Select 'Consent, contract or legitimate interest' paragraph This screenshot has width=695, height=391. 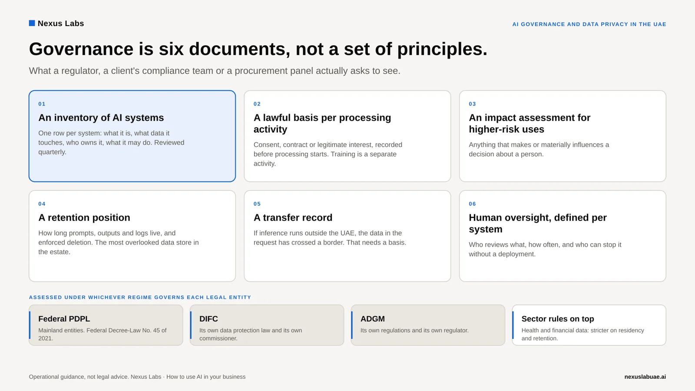(328, 154)
